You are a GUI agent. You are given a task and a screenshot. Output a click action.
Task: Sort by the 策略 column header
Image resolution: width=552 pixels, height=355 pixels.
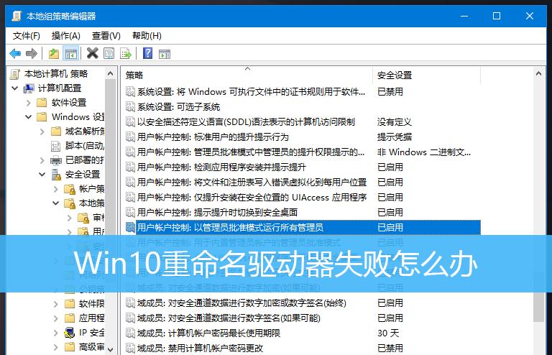(x=247, y=75)
